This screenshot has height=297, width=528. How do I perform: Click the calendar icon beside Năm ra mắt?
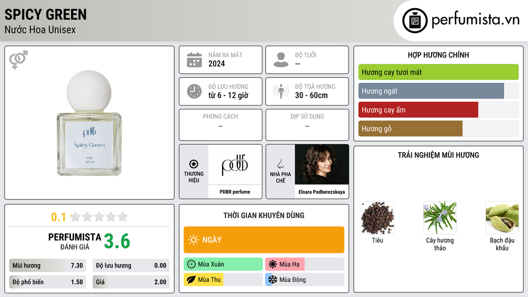coord(194,60)
